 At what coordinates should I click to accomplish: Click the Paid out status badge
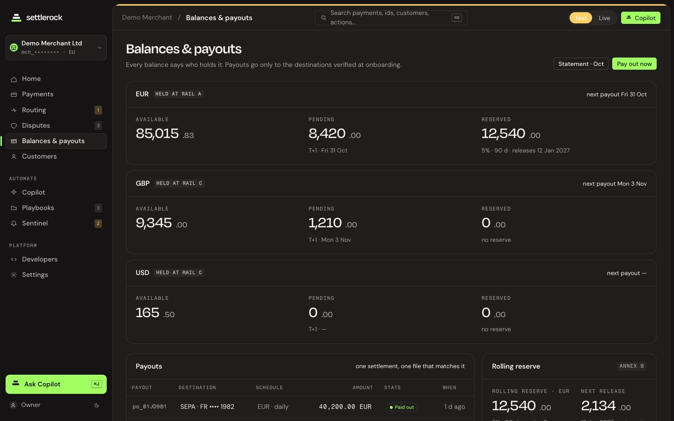click(x=402, y=407)
